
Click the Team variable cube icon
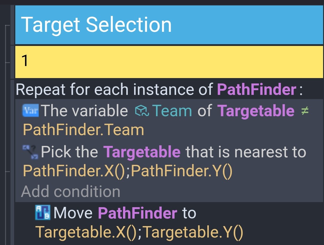(142, 110)
